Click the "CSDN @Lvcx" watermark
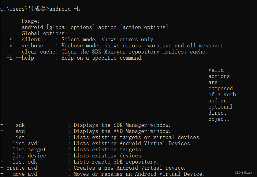The width and height of the screenshot is (257, 177). pos(243,173)
